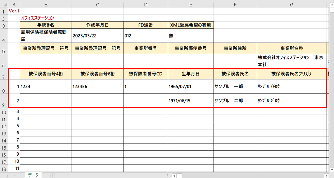Click the 生年月日 header cell
Viewport: 334px width, 178px height.
click(x=191, y=74)
